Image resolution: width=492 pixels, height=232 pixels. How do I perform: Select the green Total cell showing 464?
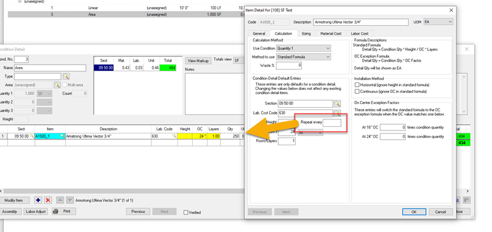(168, 68)
